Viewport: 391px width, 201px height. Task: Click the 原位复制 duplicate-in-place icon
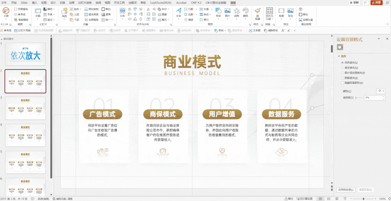[x=86, y=9]
